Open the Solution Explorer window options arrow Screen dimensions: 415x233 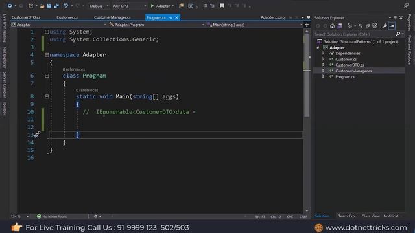pyautogui.click(x=390, y=17)
